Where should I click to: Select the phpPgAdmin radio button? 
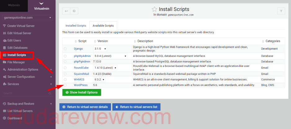tap(65, 61)
